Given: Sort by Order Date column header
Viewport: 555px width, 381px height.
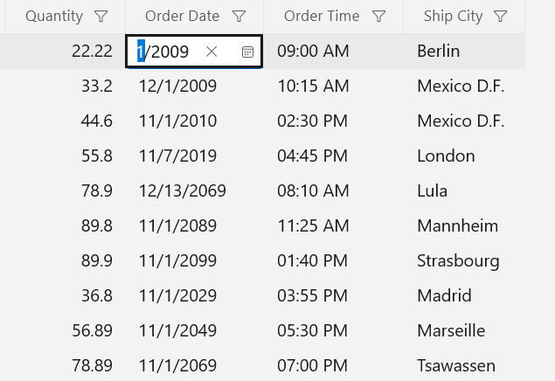Looking at the screenshot, I should click(x=182, y=17).
